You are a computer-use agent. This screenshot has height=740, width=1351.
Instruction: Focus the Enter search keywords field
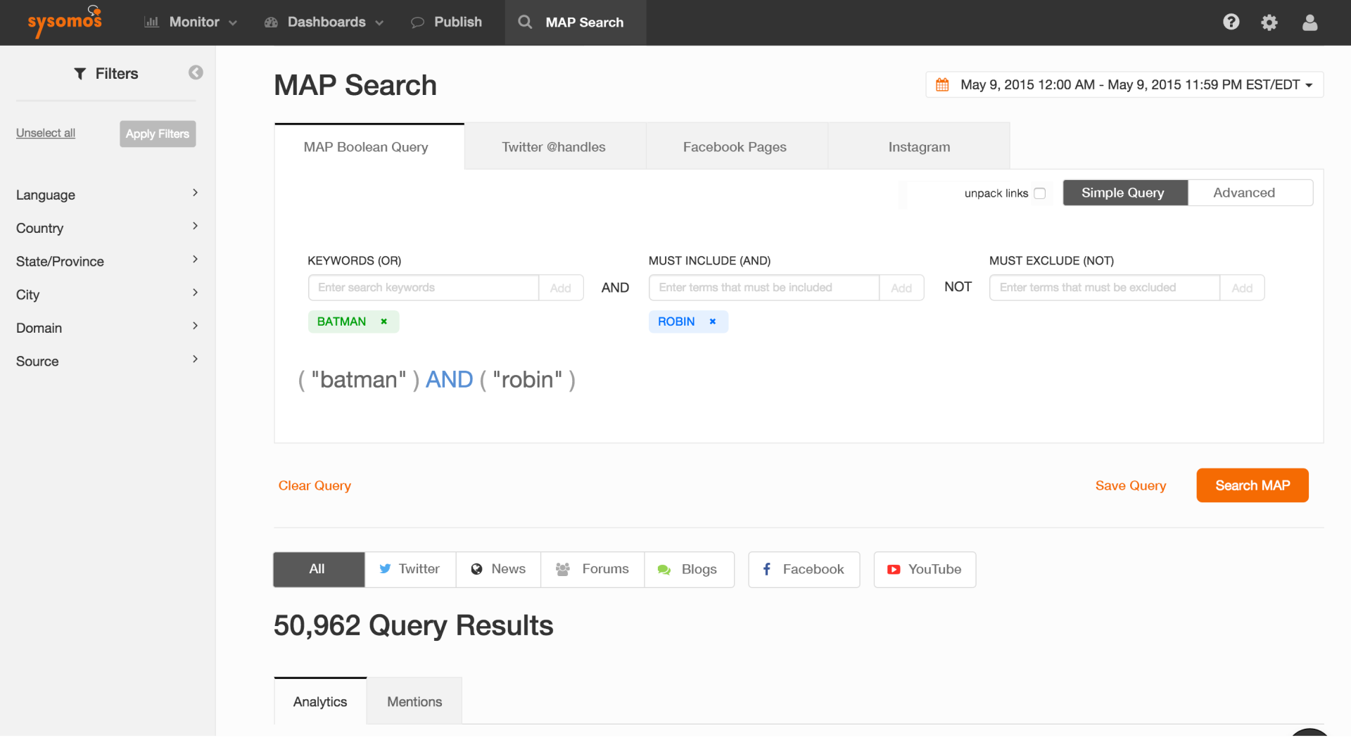click(x=424, y=288)
